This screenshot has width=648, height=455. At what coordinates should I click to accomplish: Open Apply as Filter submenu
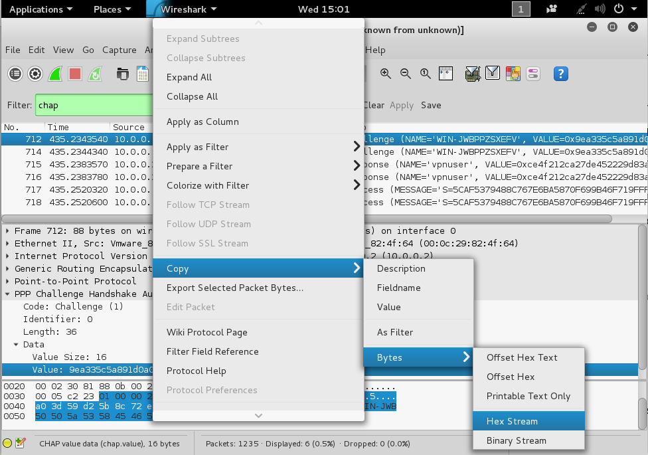258,147
